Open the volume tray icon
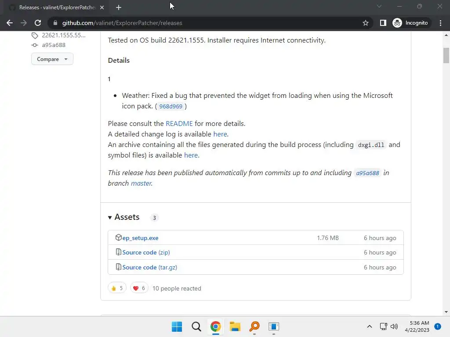Viewport: 450px width, 337px height. pos(394,326)
